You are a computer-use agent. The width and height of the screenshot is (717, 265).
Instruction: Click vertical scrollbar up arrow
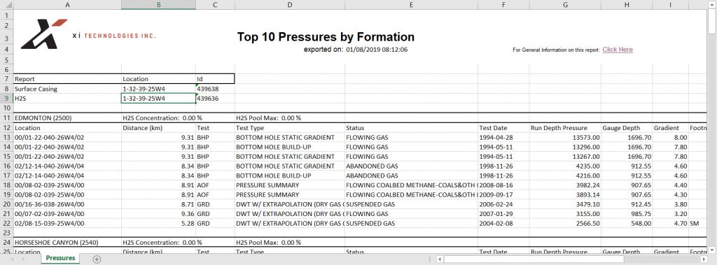pyautogui.click(x=712, y=5)
